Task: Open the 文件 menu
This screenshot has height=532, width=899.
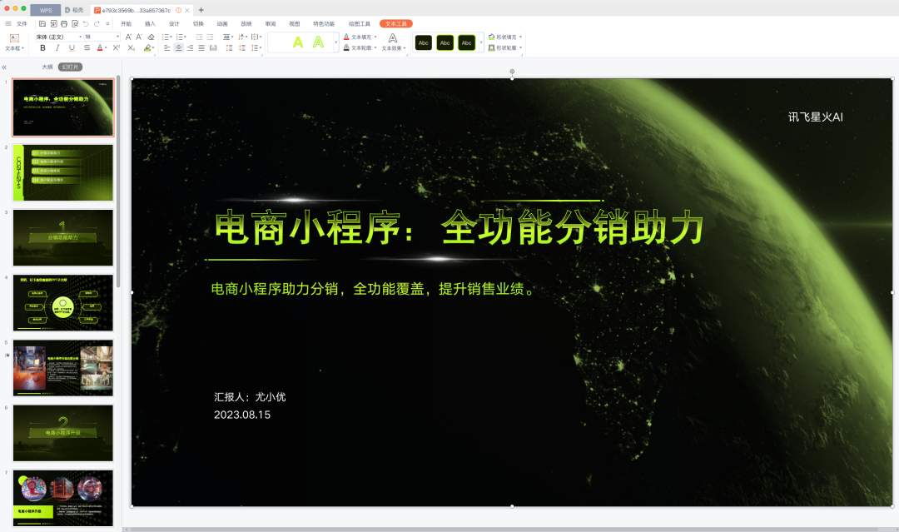Action: 22,23
